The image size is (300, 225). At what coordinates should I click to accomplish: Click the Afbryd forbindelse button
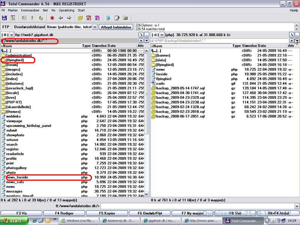(x=116, y=27)
